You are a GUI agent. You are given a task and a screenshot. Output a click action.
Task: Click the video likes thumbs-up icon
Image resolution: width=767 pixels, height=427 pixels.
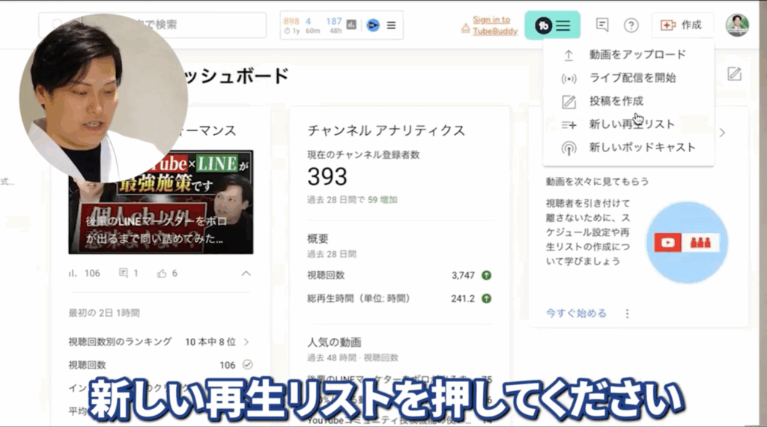click(162, 273)
